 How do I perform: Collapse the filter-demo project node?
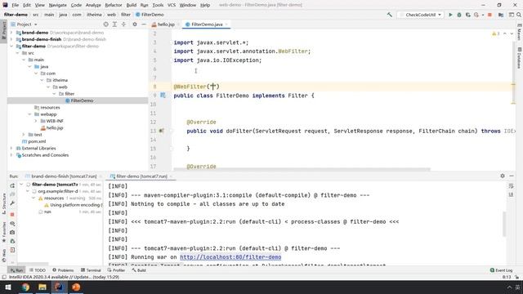pyautogui.click(x=11, y=46)
